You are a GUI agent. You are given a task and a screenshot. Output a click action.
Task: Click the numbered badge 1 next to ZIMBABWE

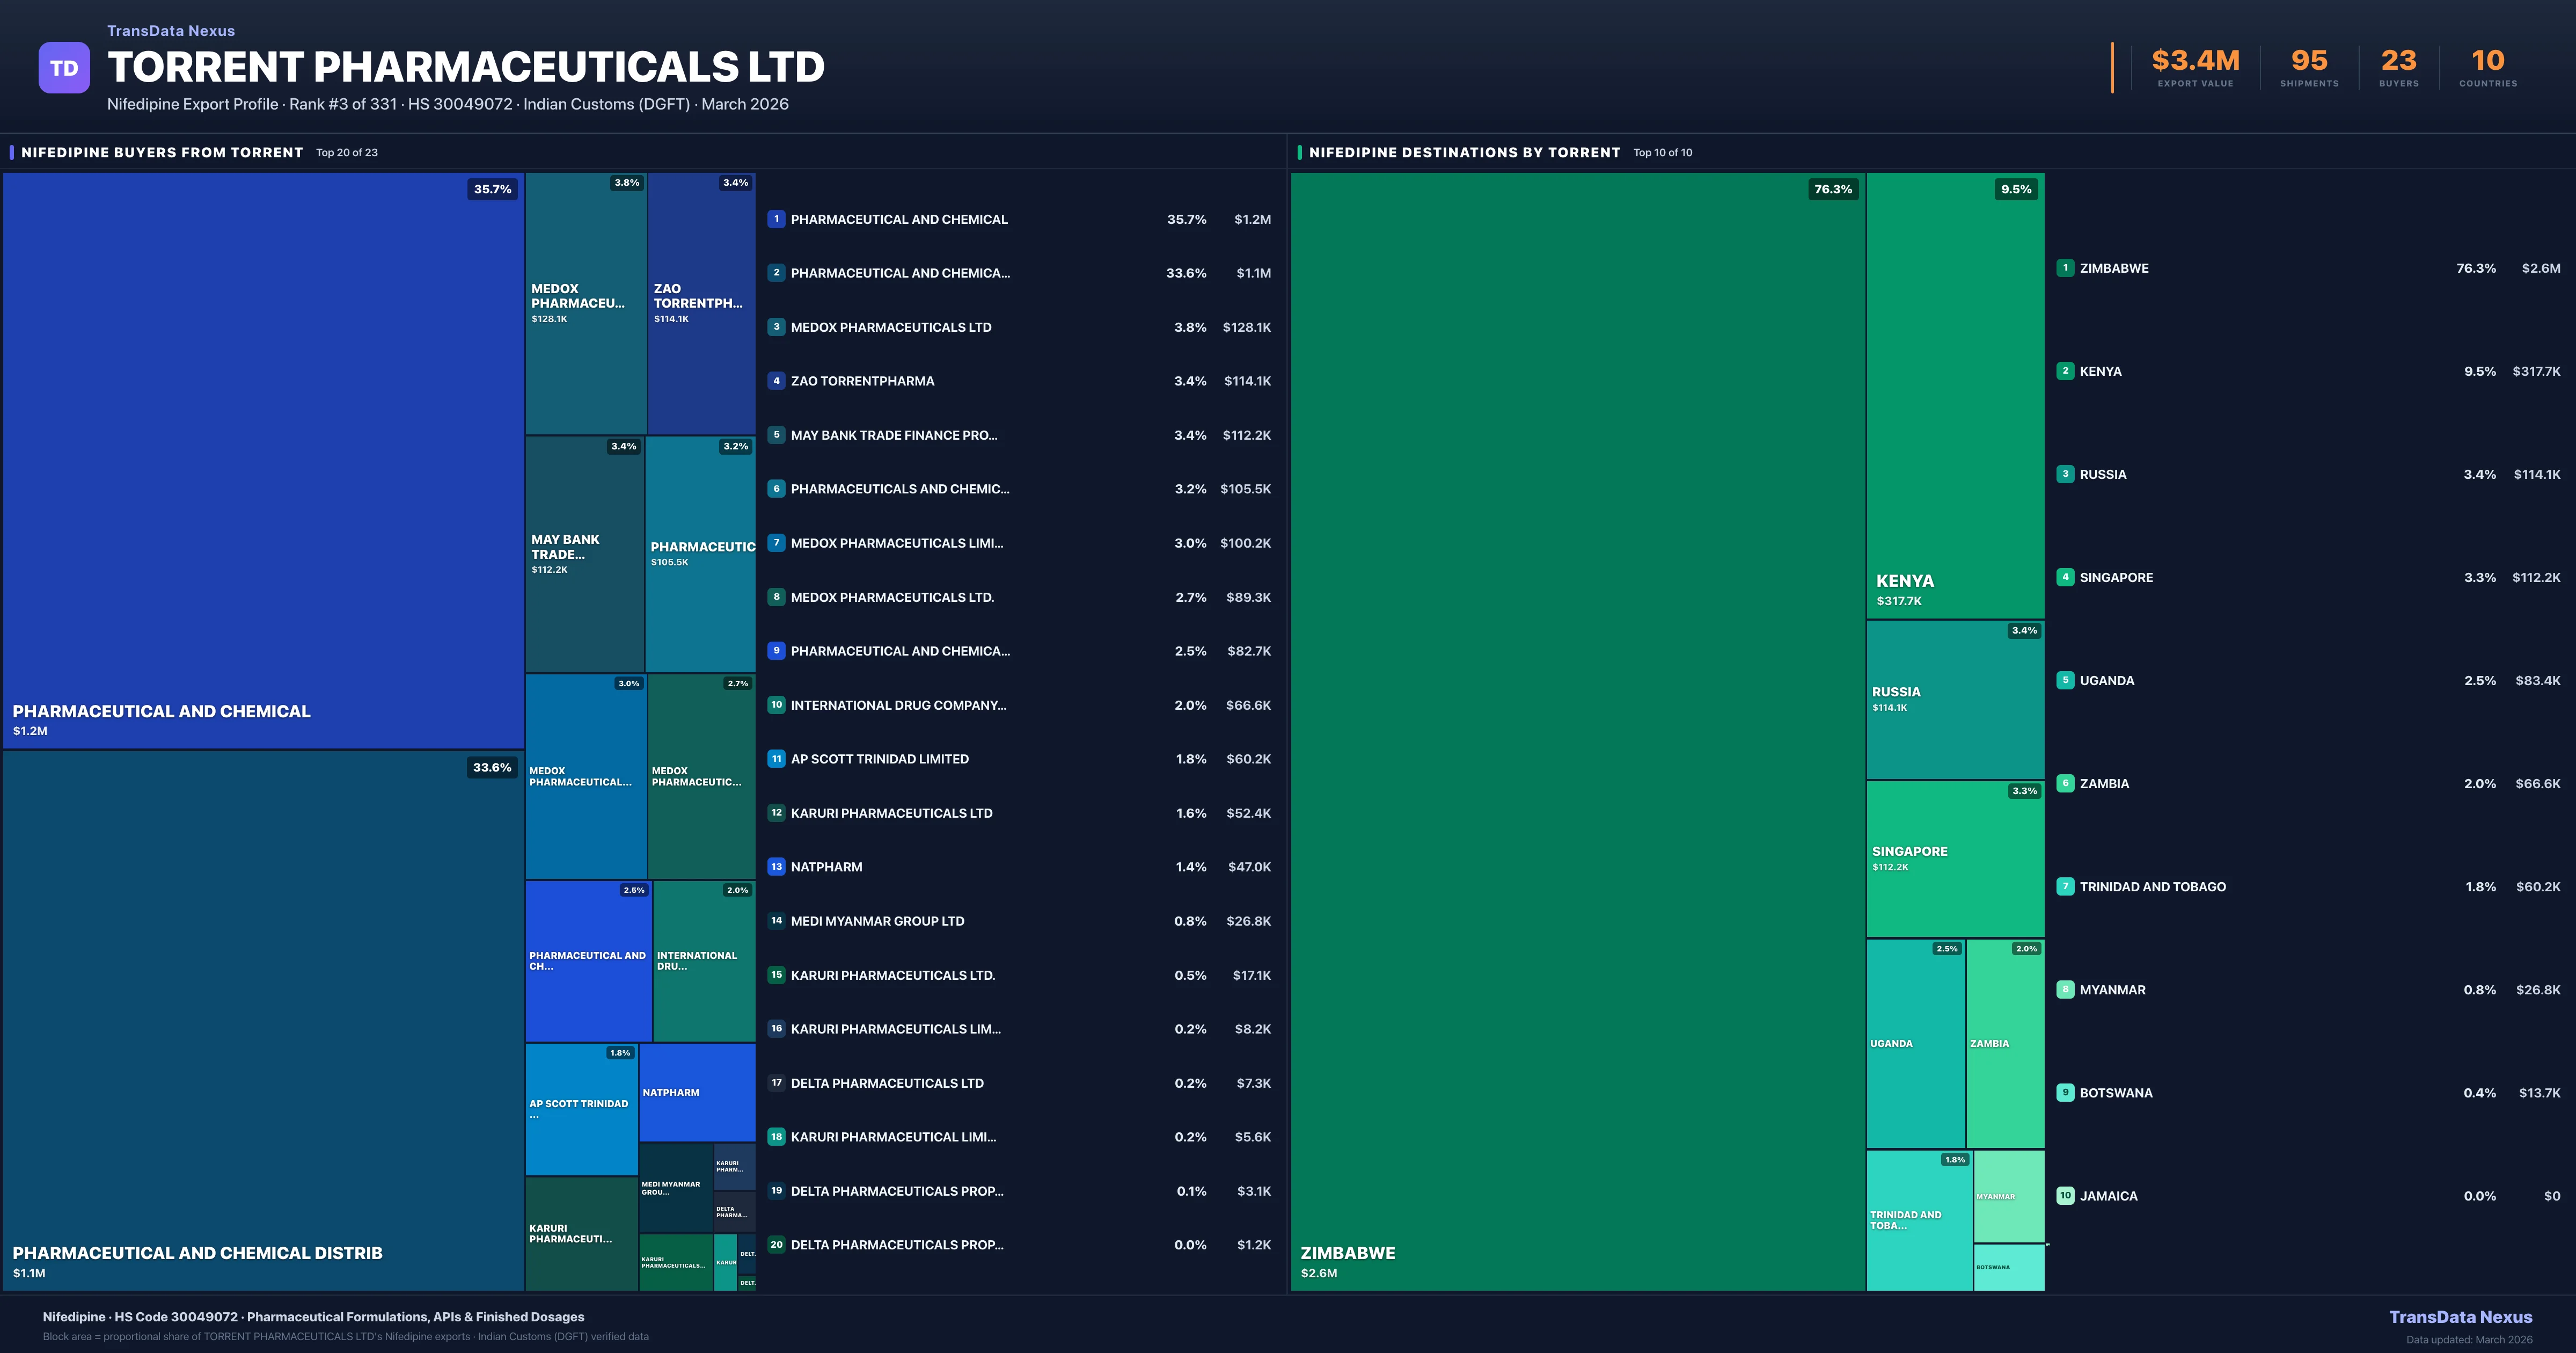[2065, 267]
